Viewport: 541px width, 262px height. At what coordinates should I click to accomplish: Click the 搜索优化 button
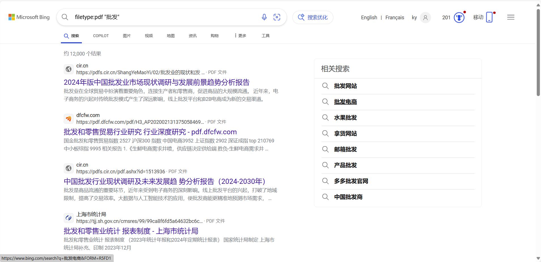pyautogui.click(x=313, y=17)
